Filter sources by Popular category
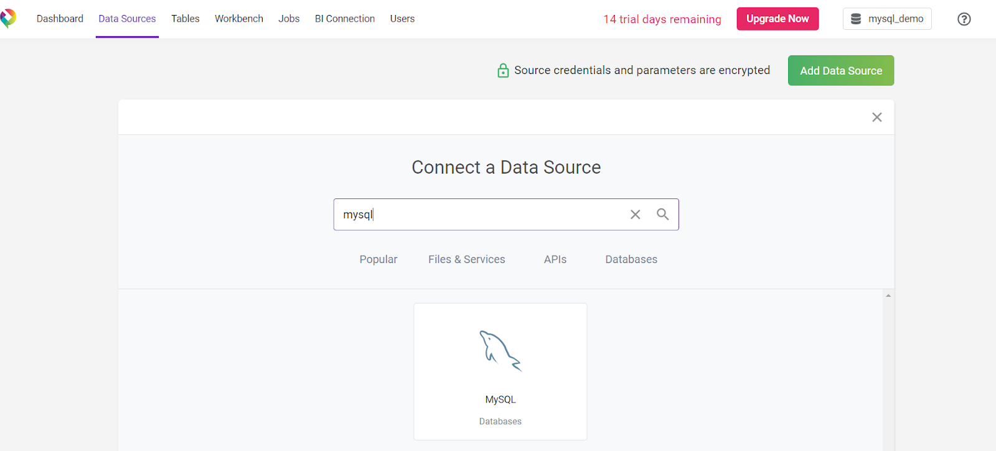Image resolution: width=996 pixels, height=451 pixels. pos(378,259)
